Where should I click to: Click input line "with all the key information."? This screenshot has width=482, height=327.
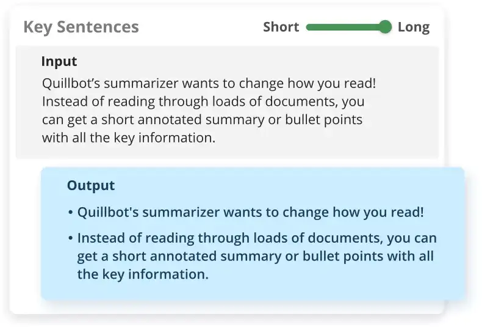(129, 138)
